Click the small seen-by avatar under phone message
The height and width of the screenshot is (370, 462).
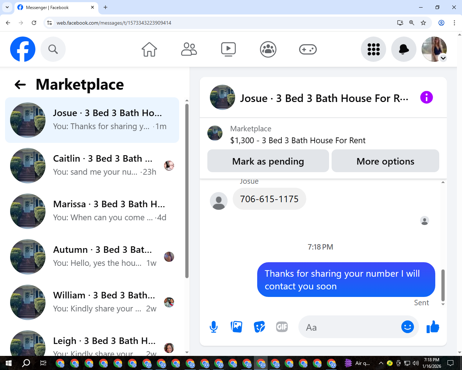pyautogui.click(x=425, y=221)
